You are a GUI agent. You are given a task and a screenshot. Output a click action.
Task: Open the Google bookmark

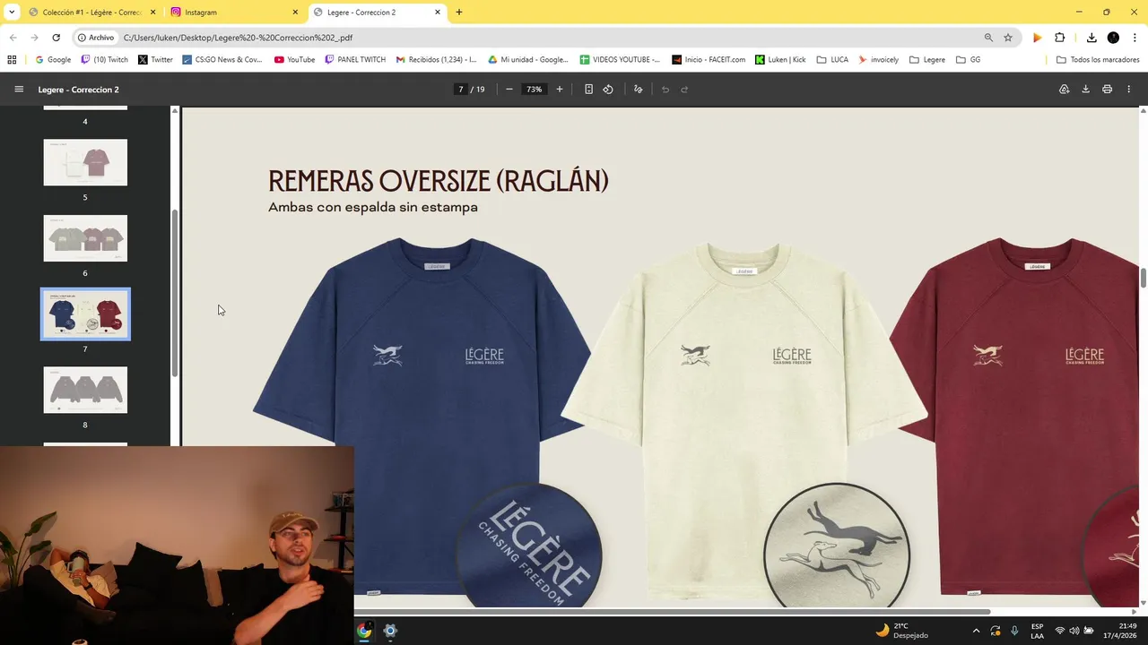pos(53,60)
